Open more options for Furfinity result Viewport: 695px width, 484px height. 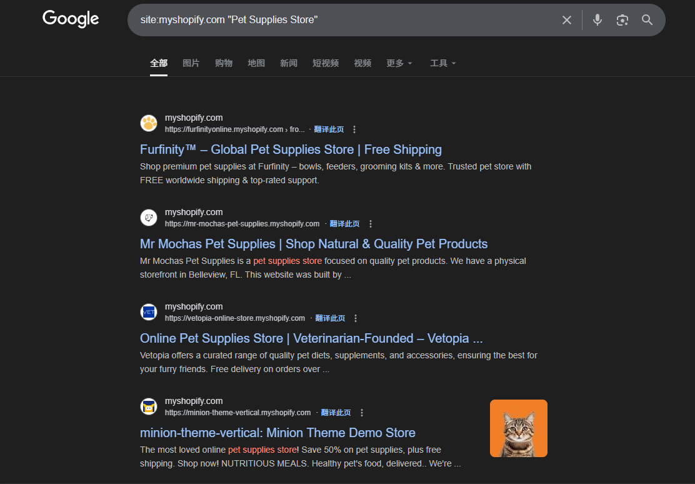[x=354, y=129]
